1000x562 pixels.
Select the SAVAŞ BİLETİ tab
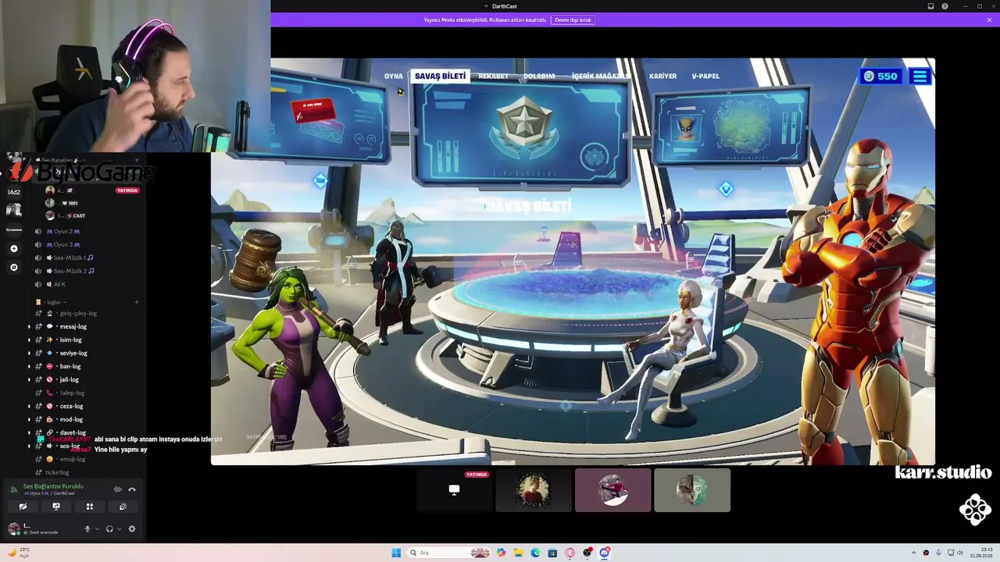[440, 76]
